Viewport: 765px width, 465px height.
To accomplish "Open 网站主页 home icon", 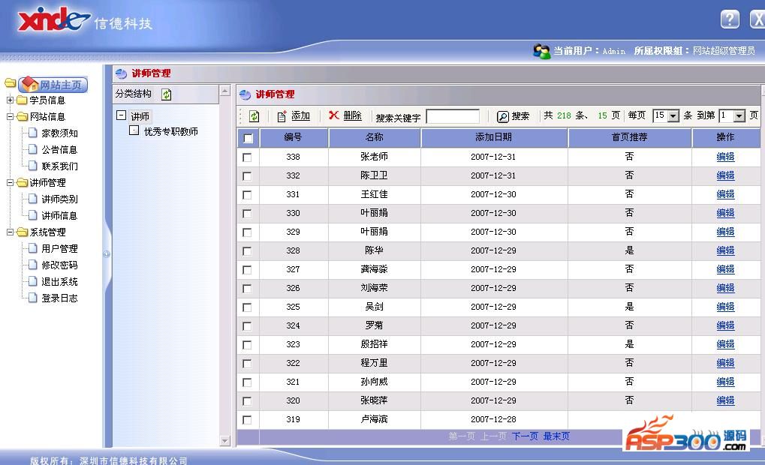I will (x=29, y=85).
